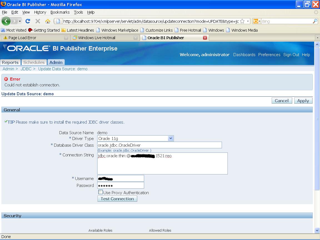Reload the page with the Refresh icon
This screenshot has height=240, width=320.
point(28,21)
